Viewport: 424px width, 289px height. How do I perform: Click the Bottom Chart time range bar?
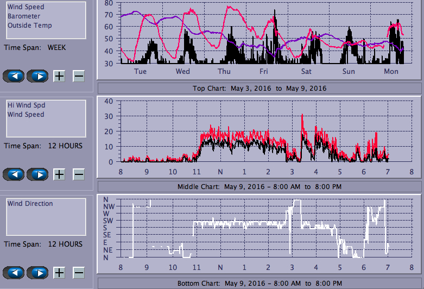(260, 284)
